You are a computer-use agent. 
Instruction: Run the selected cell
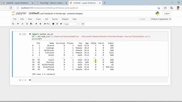point(47,24)
